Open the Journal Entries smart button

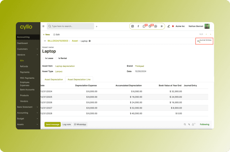pos(204,41)
